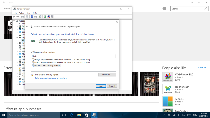Click the taskbar 'Search the web and Windows' box
The height and width of the screenshot is (118, 210).
point(34,115)
